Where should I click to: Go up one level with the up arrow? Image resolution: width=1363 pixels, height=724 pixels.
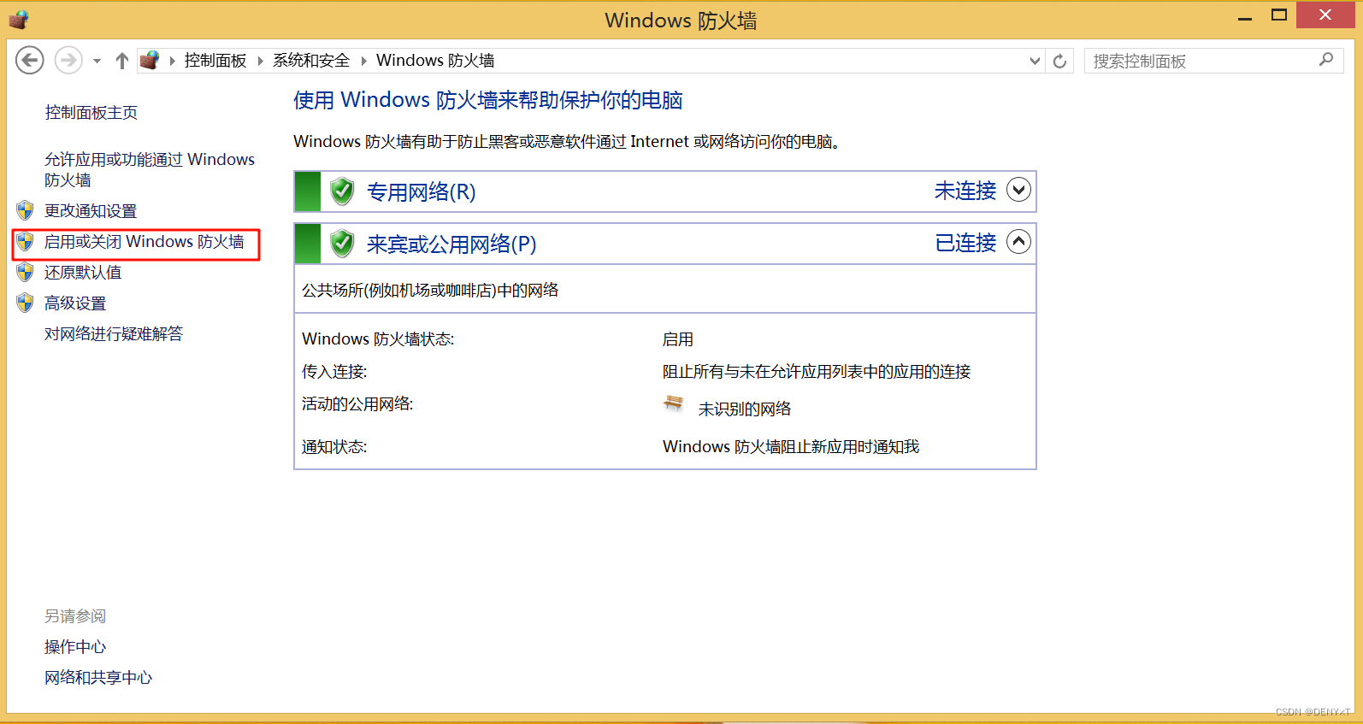tap(122, 61)
